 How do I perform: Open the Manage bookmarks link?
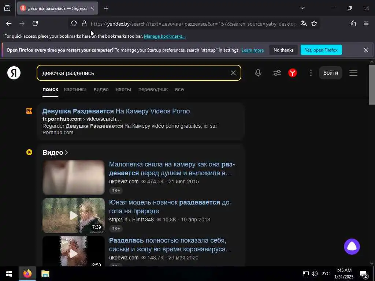point(164,36)
